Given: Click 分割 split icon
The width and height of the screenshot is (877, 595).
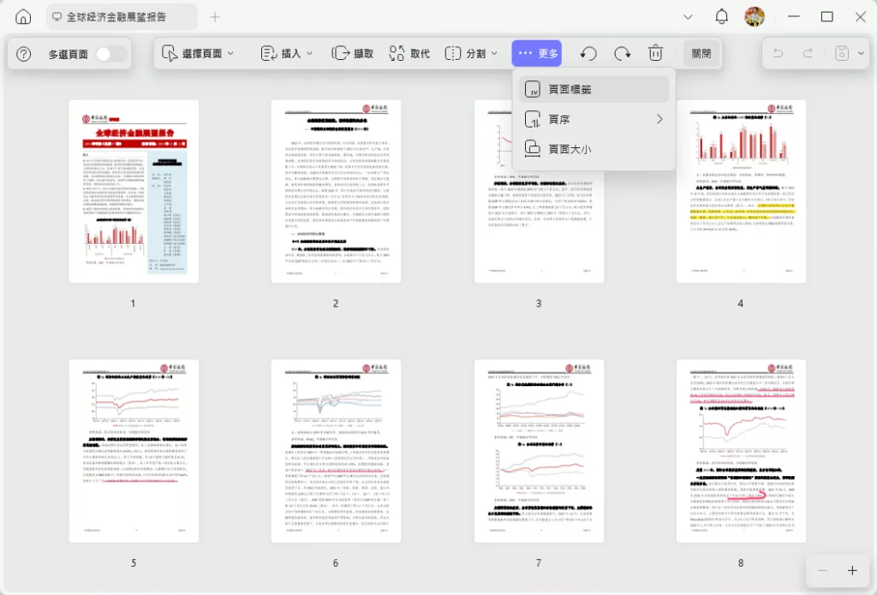Looking at the screenshot, I should click(452, 54).
